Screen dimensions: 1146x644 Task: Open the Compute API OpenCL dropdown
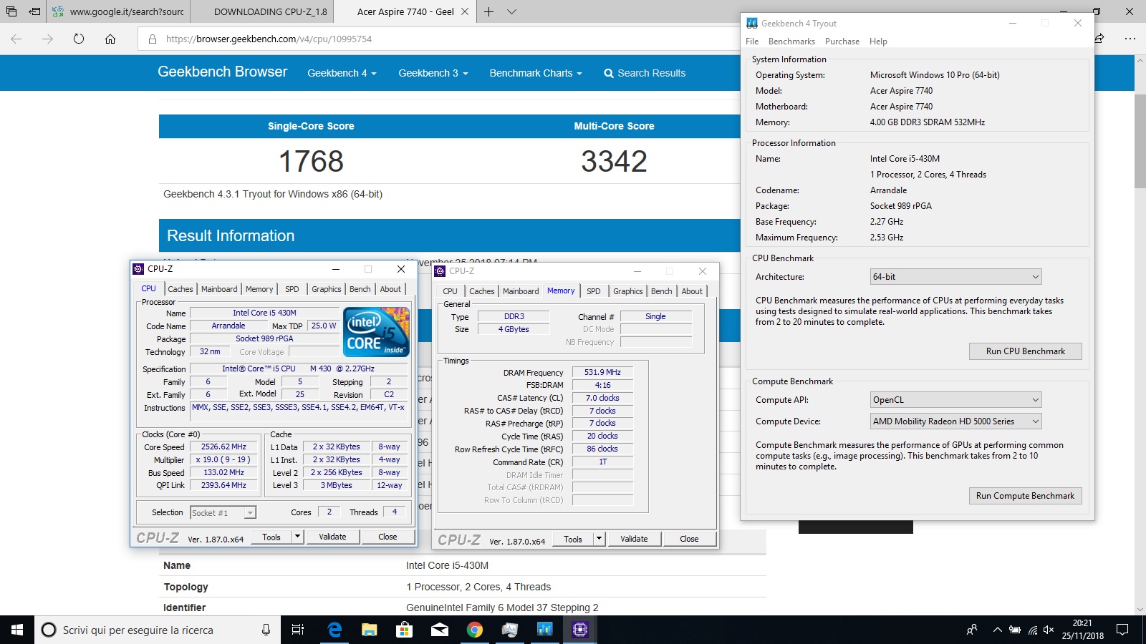coord(956,400)
